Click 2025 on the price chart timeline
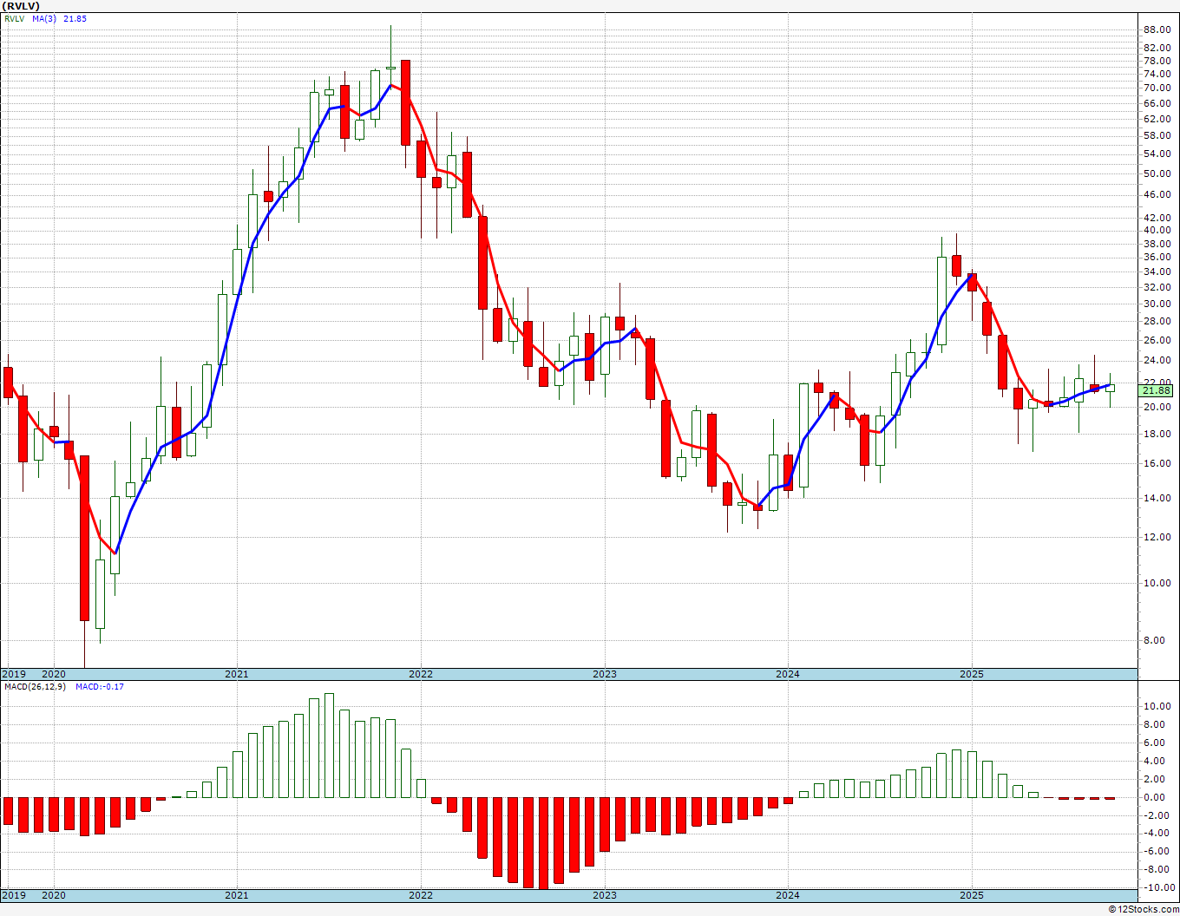Screen dimensions: 1180x916 click(971, 674)
